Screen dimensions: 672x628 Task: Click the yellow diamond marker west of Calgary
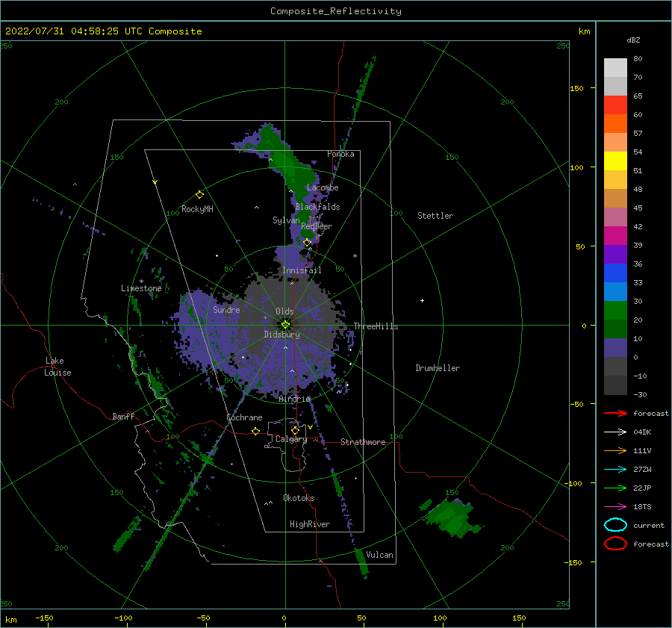point(255,431)
